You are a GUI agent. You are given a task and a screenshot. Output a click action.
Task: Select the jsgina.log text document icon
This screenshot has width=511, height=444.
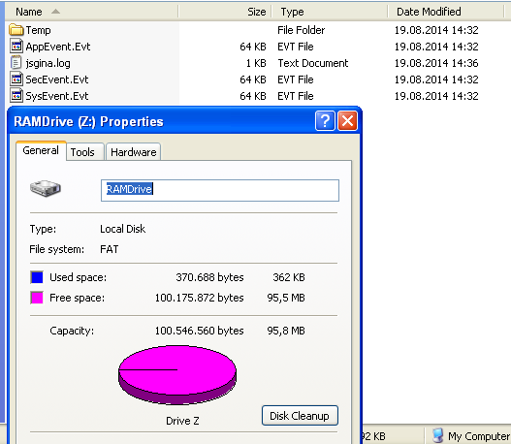(x=16, y=63)
